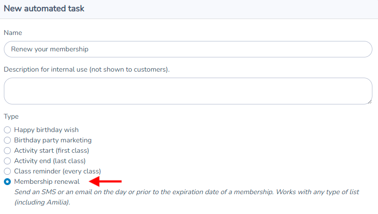Image resolution: width=378 pixels, height=214 pixels.
Task: Select Class reminder (every class) radio button
Action: click(7, 171)
